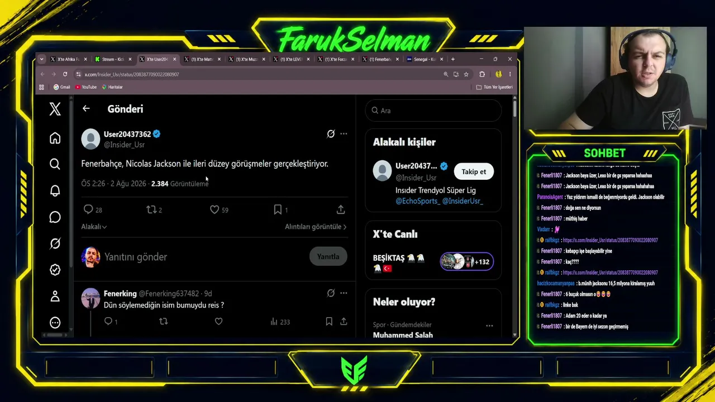
Task: Reply to Fenerking's comment
Action: tap(111, 322)
